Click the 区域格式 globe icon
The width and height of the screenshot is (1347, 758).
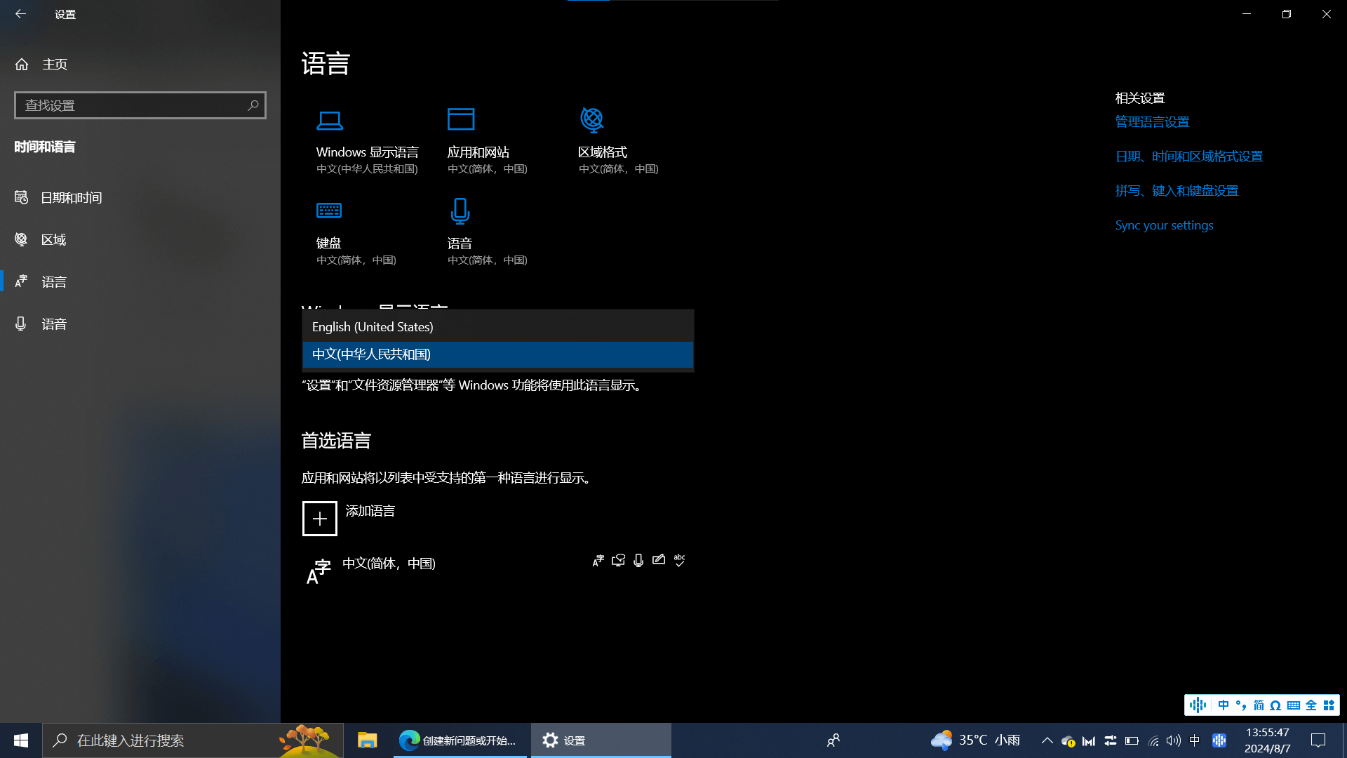pos(592,119)
